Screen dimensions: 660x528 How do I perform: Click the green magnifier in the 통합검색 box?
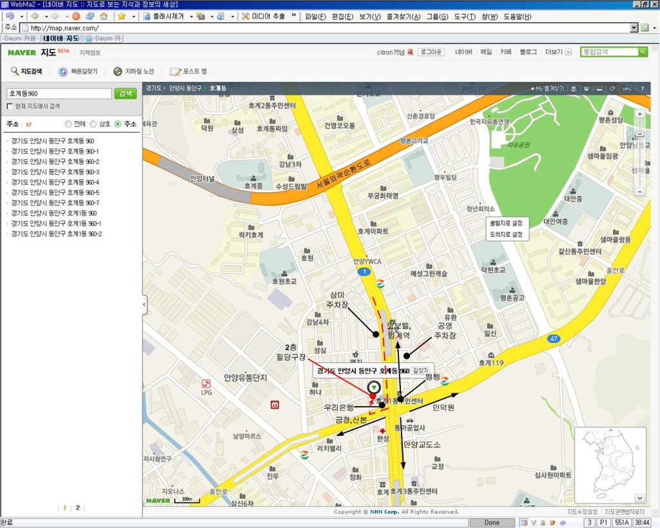643,52
